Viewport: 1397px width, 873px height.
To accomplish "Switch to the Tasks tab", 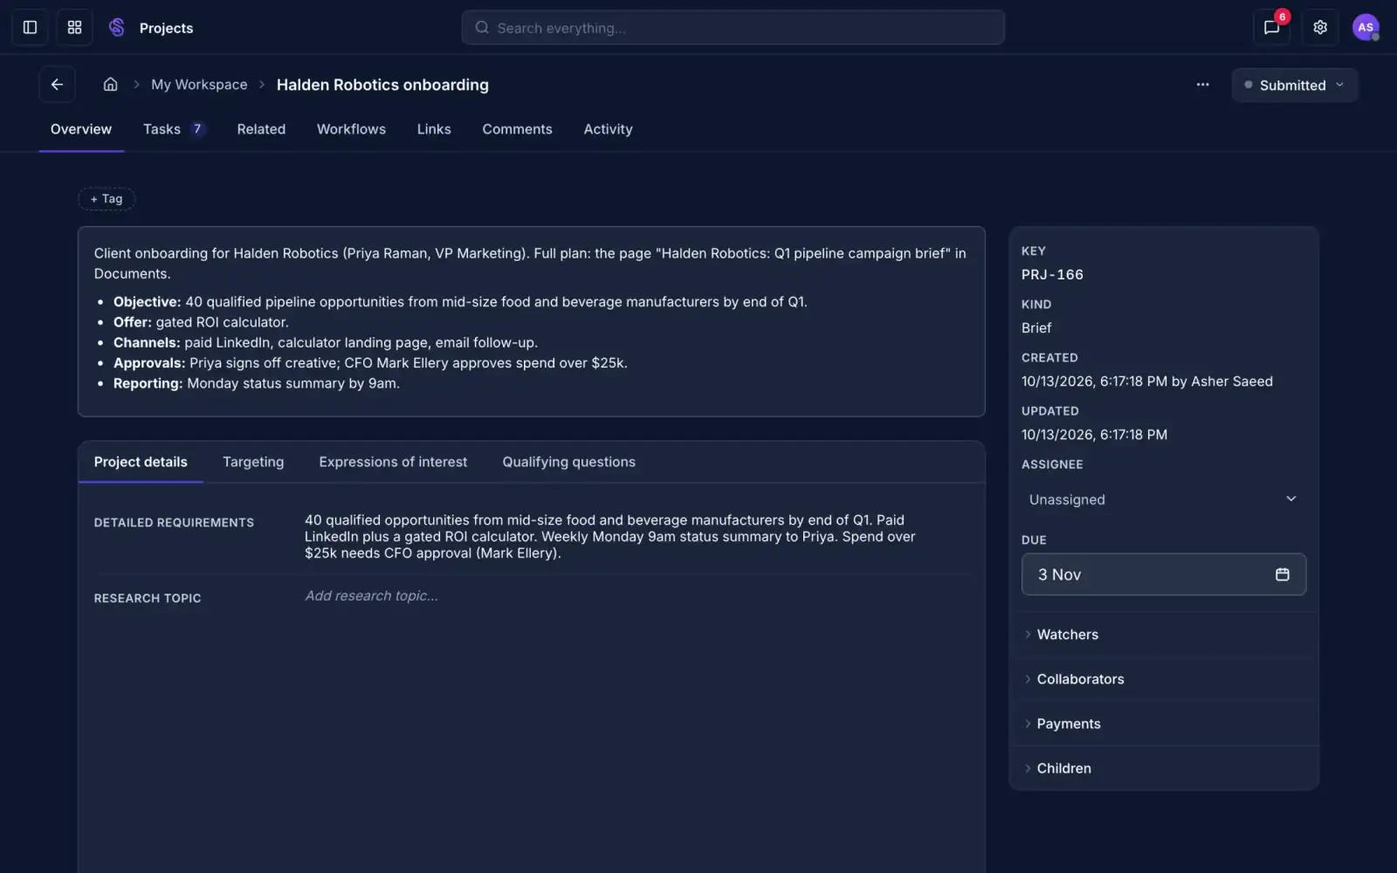I will click(x=174, y=129).
